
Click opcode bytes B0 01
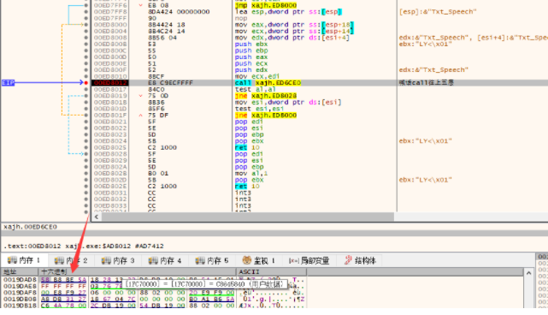tap(158, 173)
